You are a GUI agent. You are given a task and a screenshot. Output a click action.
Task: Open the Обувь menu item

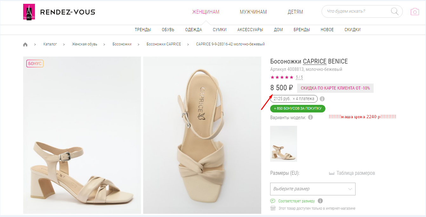coord(168,30)
